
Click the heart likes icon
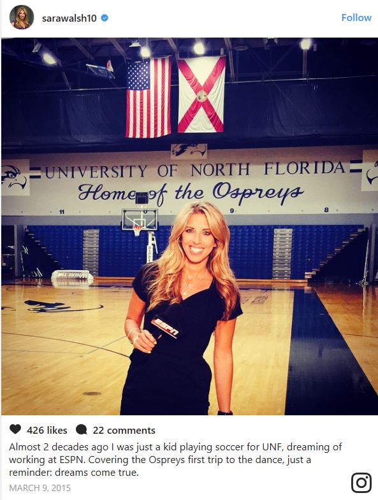(x=15, y=429)
